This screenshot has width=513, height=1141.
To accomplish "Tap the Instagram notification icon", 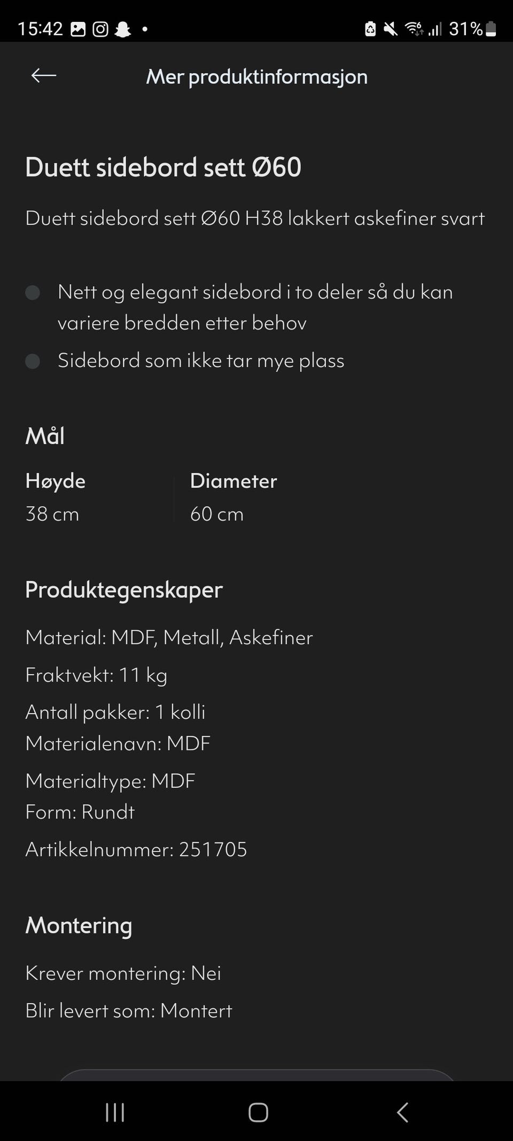I will pyautogui.click(x=100, y=29).
